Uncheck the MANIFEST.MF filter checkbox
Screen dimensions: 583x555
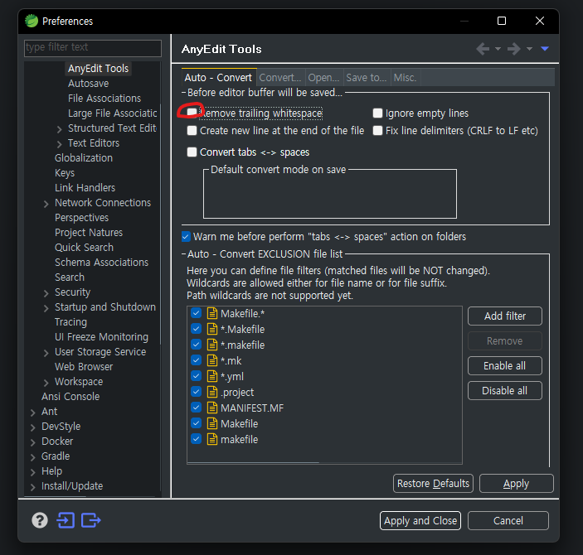pyautogui.click(x=196, y=408)
